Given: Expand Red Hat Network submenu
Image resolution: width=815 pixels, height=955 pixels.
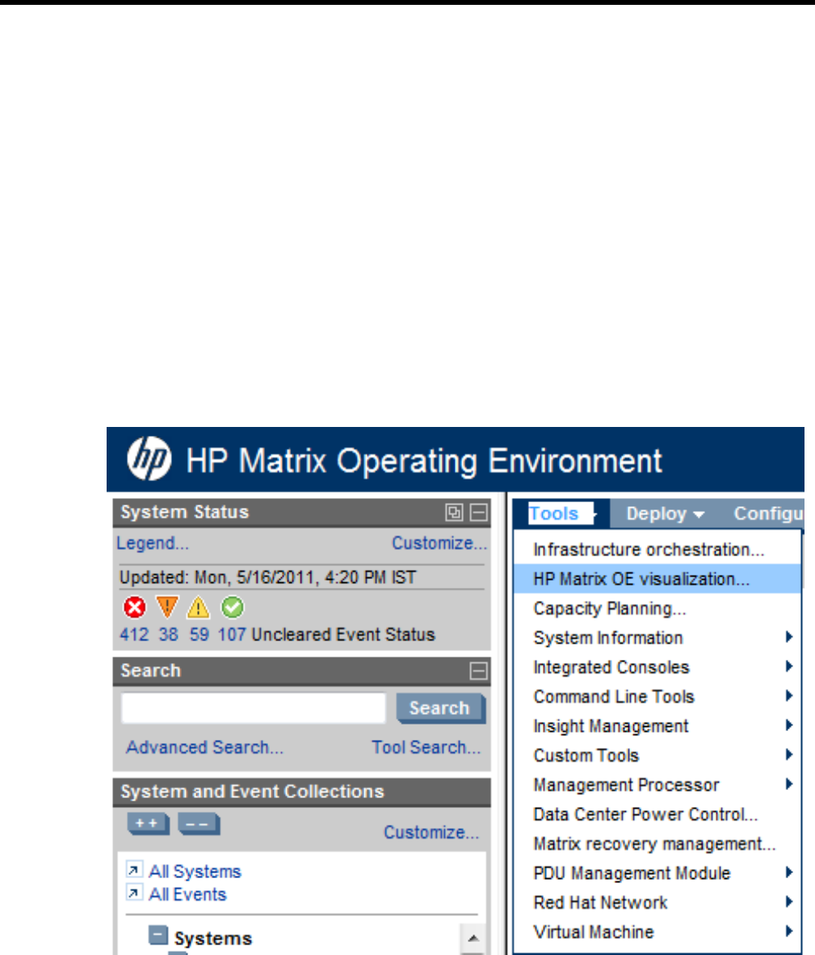Looking at the screenshot, I should [657, 902].
